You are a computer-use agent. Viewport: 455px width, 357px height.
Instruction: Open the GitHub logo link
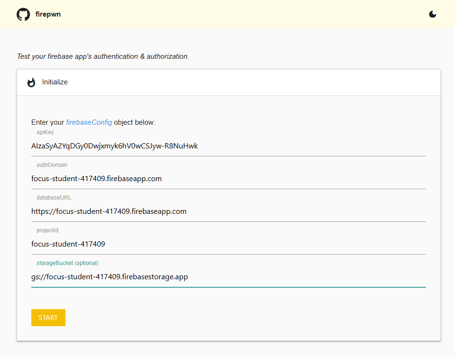tap(23, 14)
